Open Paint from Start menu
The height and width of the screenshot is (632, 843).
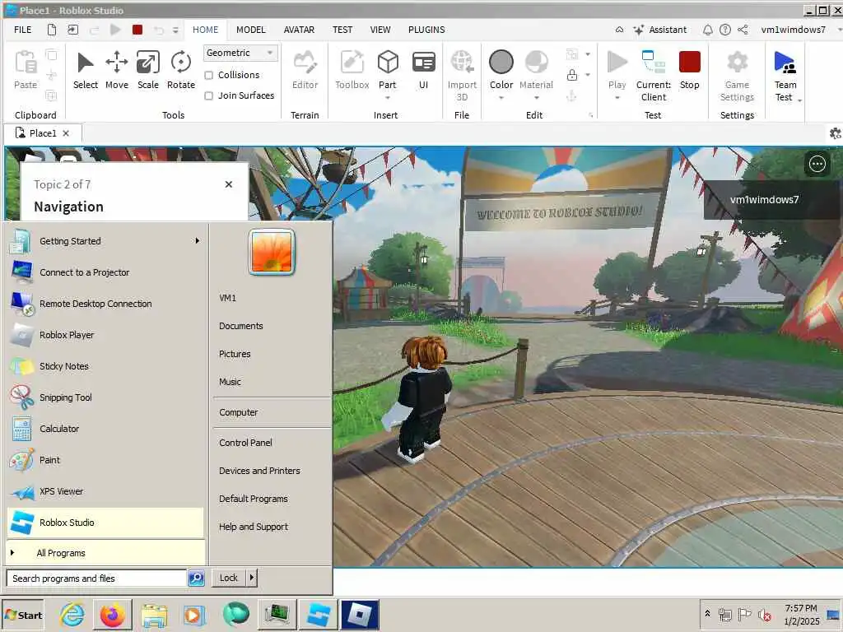pos(106,459)
